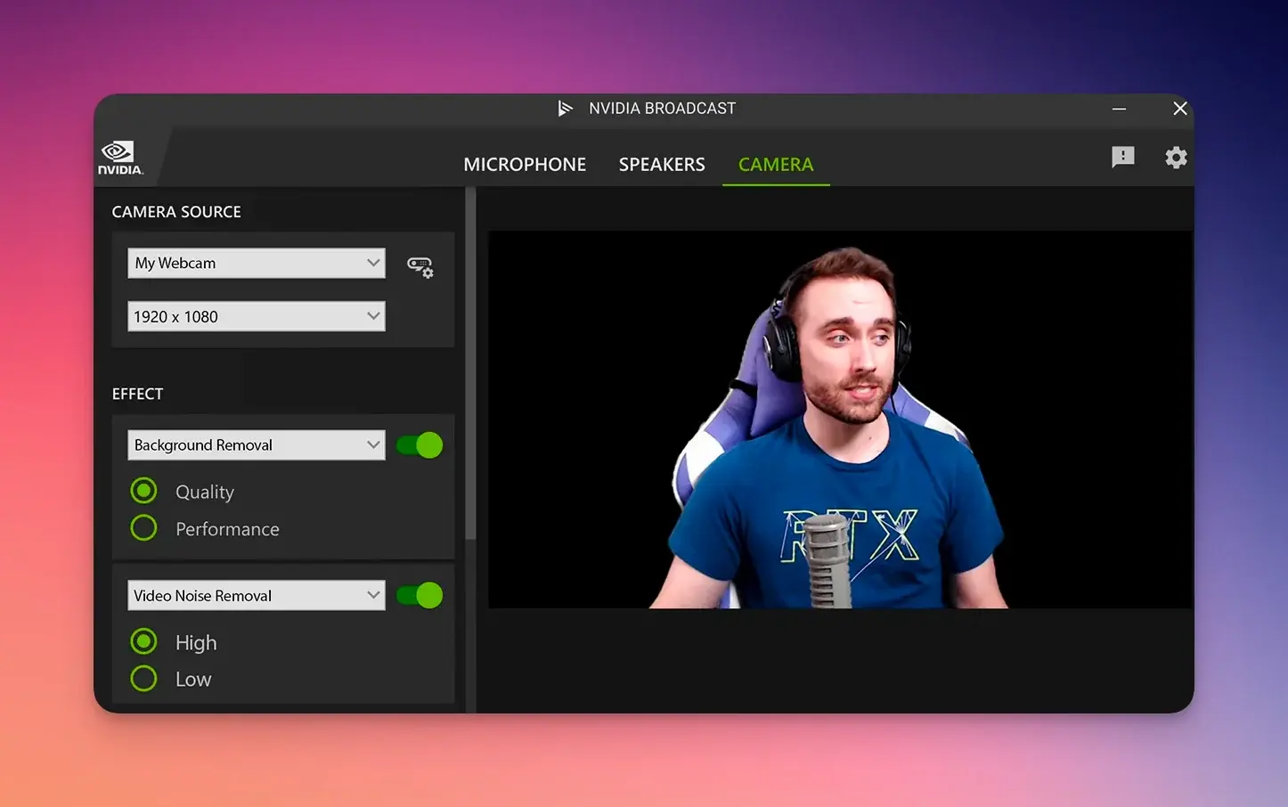Close the NVIDIA Broadcast window

click(1179, 109)
